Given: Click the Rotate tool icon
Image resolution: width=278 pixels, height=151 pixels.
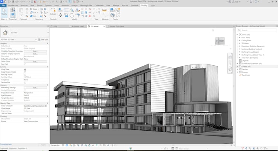Looking at the screenshot, I should pyautogui.click(x=72, y=16).
